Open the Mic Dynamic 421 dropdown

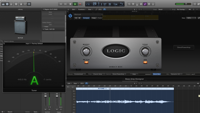tap(176, 74)
